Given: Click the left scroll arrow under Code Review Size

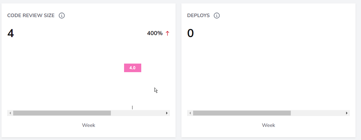Looking at the screenshot, I should click(x=10, y=113).
